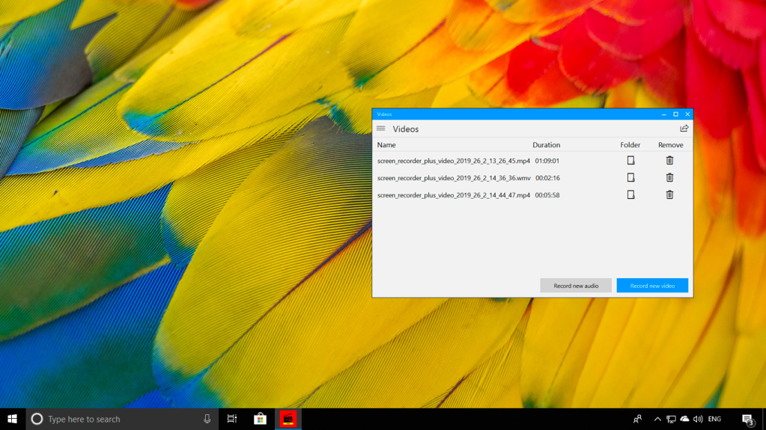The width and height of the screenshot is (766, 430).
Task: Open folder for the 14_44_47.mp4 recording
Action: tap(630, 195)
